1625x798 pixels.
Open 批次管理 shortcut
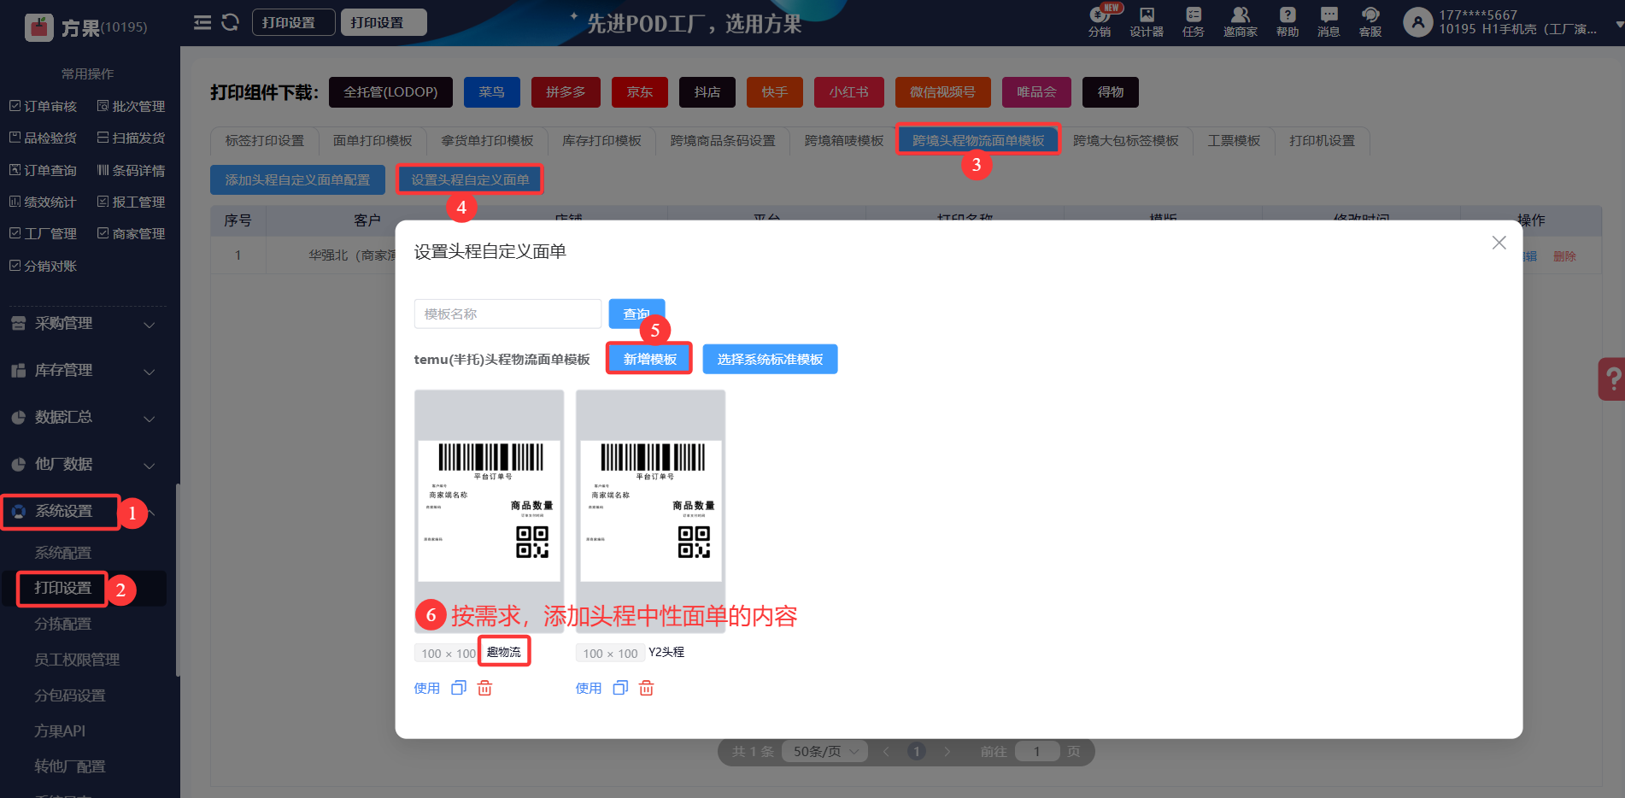coord(131,106)
